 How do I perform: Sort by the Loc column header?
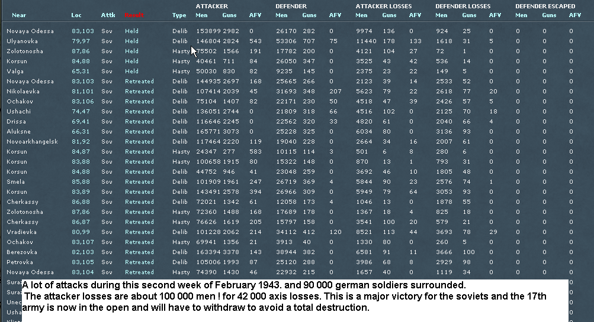coord(76,15)
